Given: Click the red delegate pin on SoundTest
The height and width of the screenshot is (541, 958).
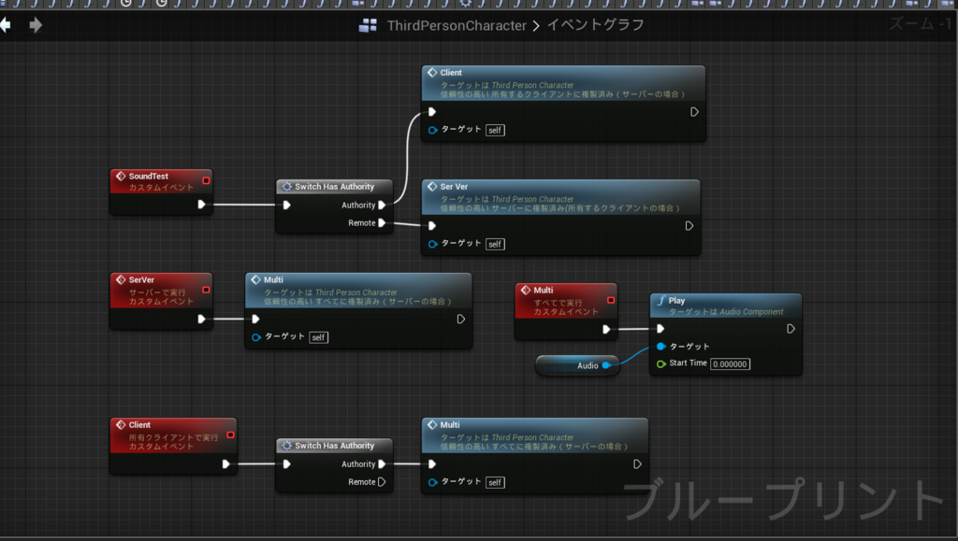Looking at the screenshot, I should tap(206, 180).
